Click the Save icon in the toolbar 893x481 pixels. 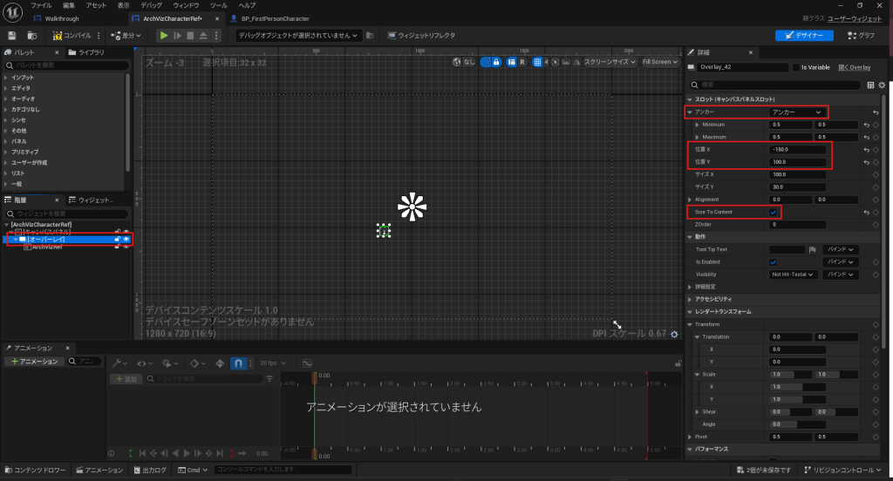(12, 36)
